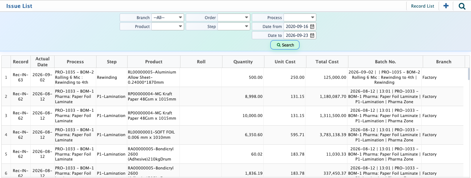Expand the Step dropdown

234,26
